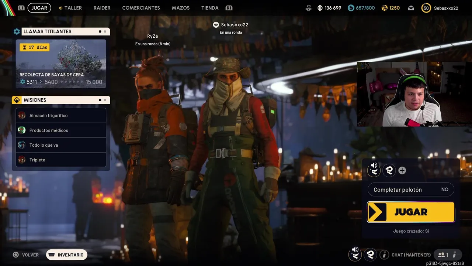Click the coin icon beside 136 699
The height and width of the screenshot is (266, 472).
(320, 8)
